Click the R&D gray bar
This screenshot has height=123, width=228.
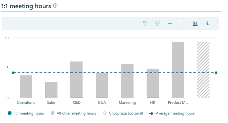(x=77, y=80)
